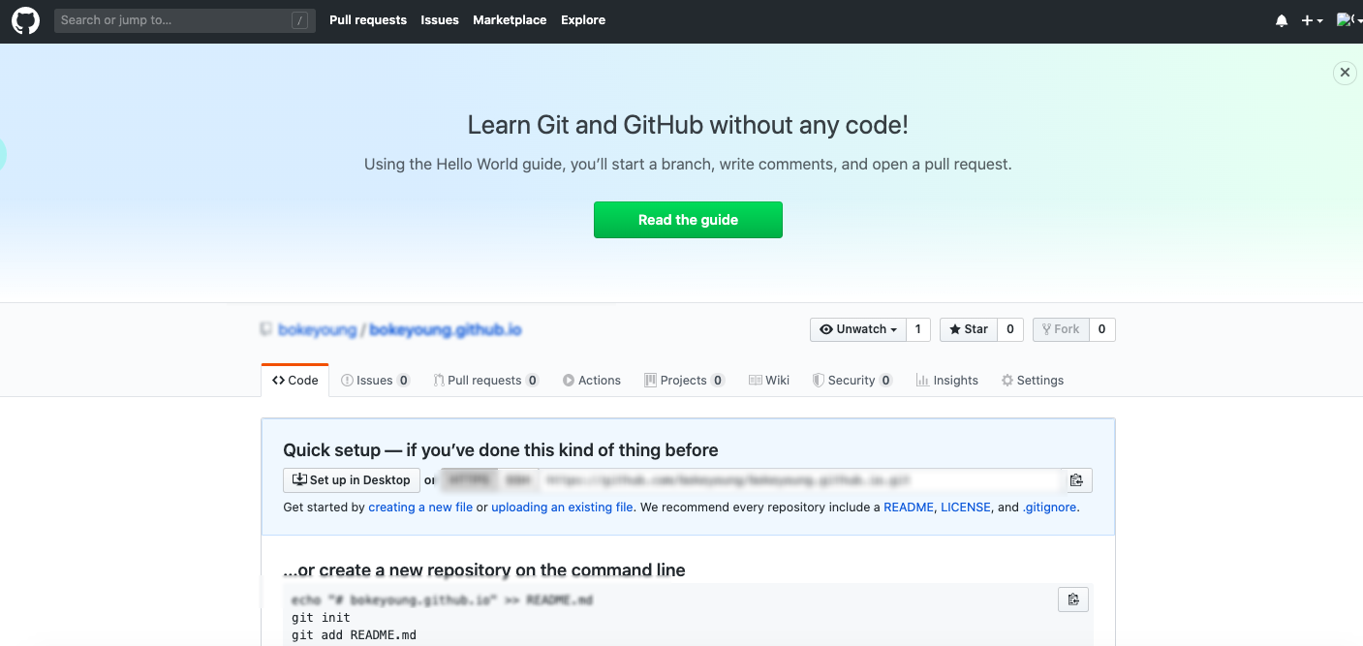Open the Actions tab
The width and height of the screenshot is (1363, 646).
coord(592,381)
